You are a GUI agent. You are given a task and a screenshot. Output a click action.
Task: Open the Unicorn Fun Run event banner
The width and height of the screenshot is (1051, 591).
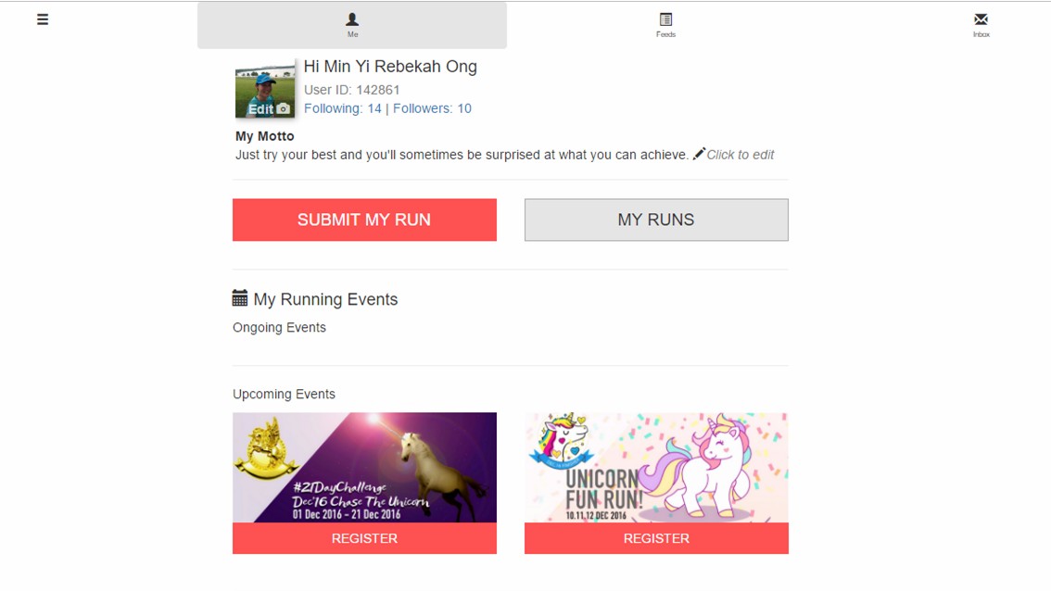(x=656, y=468)
